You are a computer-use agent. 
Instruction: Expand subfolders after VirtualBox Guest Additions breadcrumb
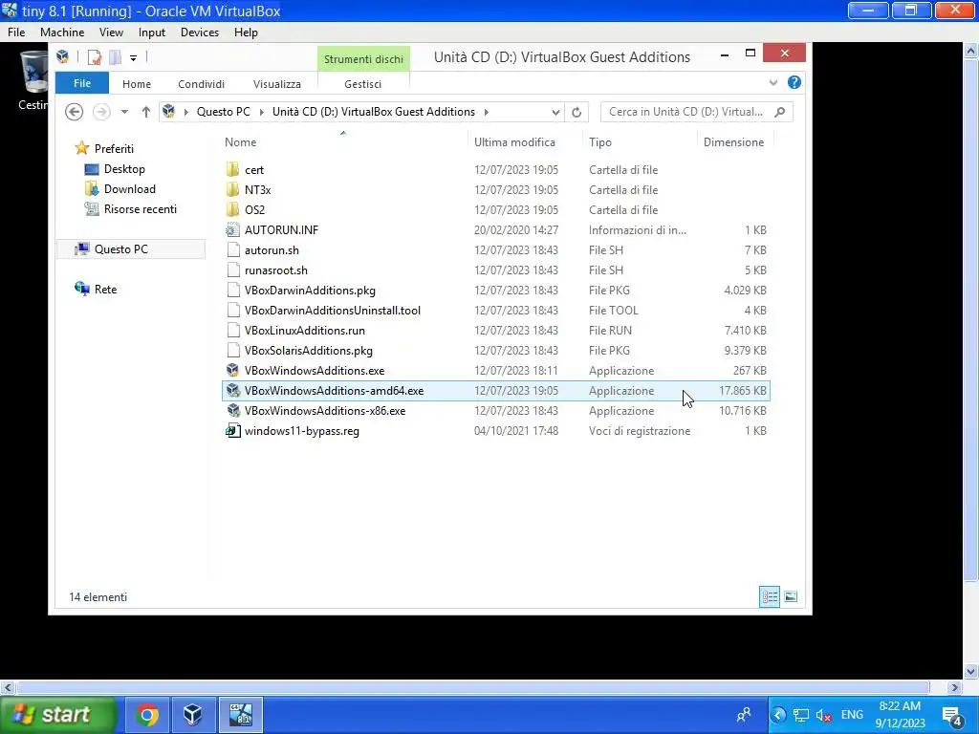click(x=486, y=112)
